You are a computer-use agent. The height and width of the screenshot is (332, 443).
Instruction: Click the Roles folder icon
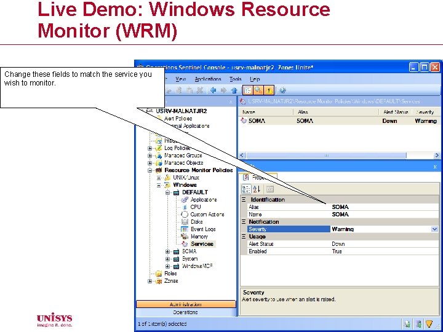coord(159,274)
